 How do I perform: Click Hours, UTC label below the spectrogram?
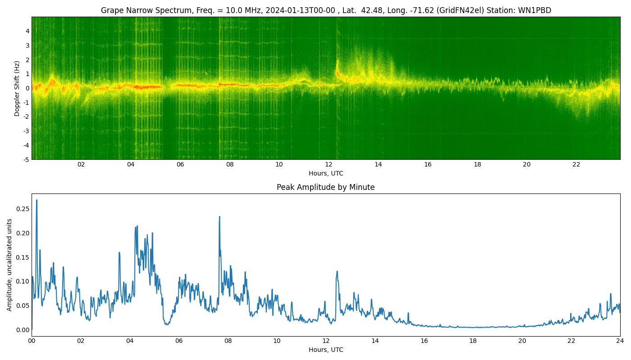coord(325,174)
